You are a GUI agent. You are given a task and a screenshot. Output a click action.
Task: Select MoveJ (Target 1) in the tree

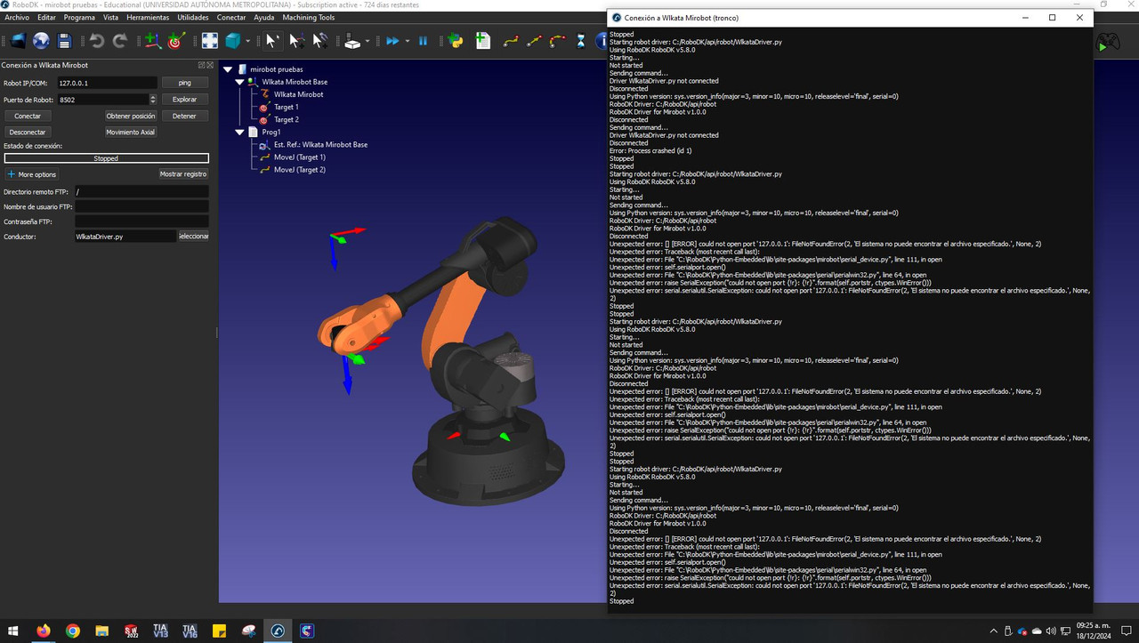pos(299,157)
